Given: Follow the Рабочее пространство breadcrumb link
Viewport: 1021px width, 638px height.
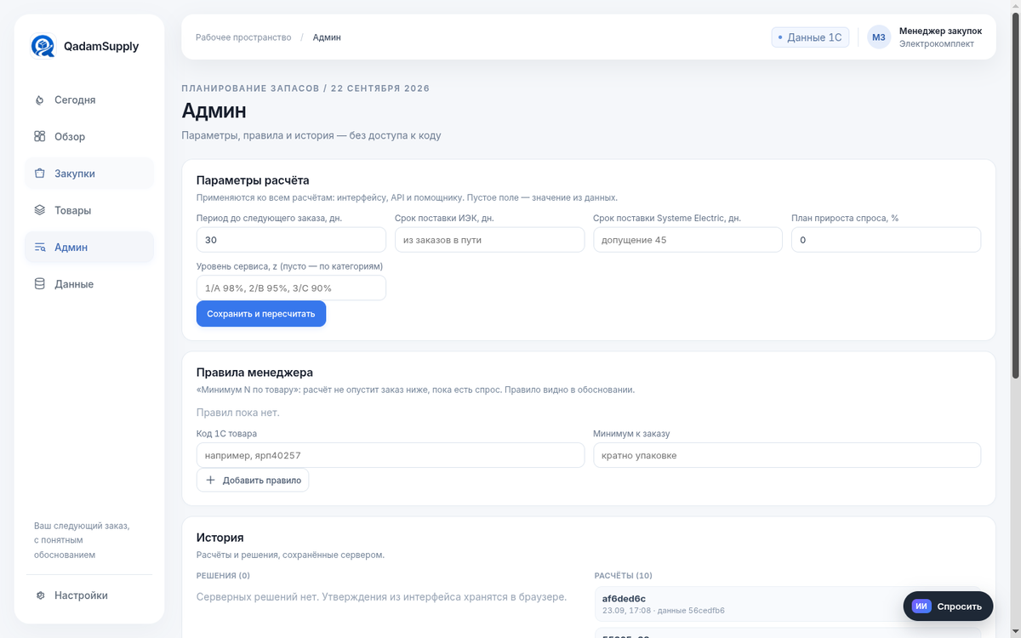Looking at the screenshot, I should pos(243,37).
